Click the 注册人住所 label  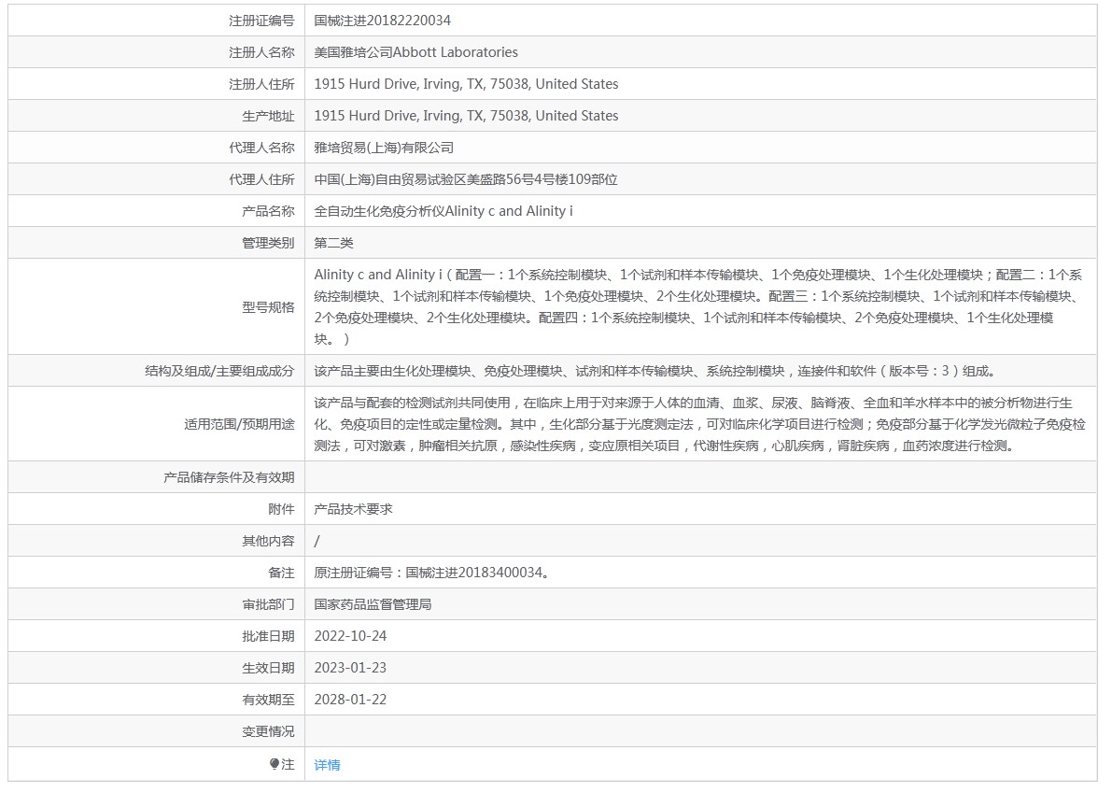click(x=261, y=84)
